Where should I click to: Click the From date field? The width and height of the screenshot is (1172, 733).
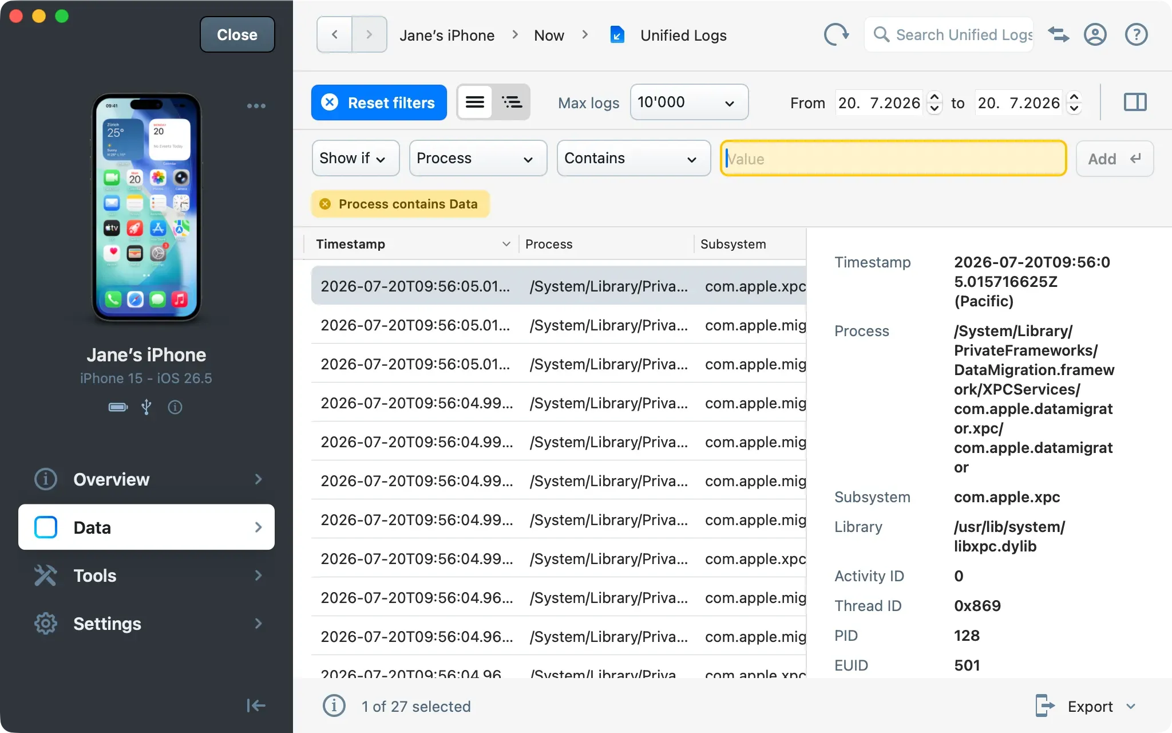click(879, 103)
